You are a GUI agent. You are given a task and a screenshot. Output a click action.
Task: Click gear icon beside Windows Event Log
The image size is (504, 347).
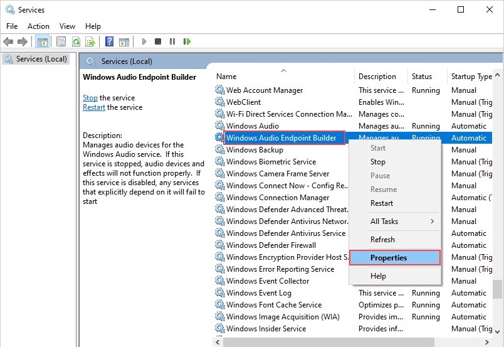click(220, 292)
